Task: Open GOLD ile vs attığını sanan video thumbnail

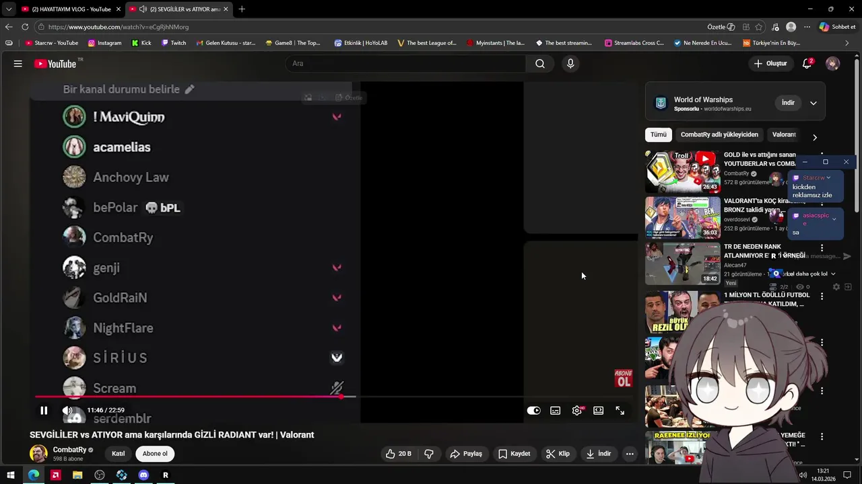Action: pos(683,172)
